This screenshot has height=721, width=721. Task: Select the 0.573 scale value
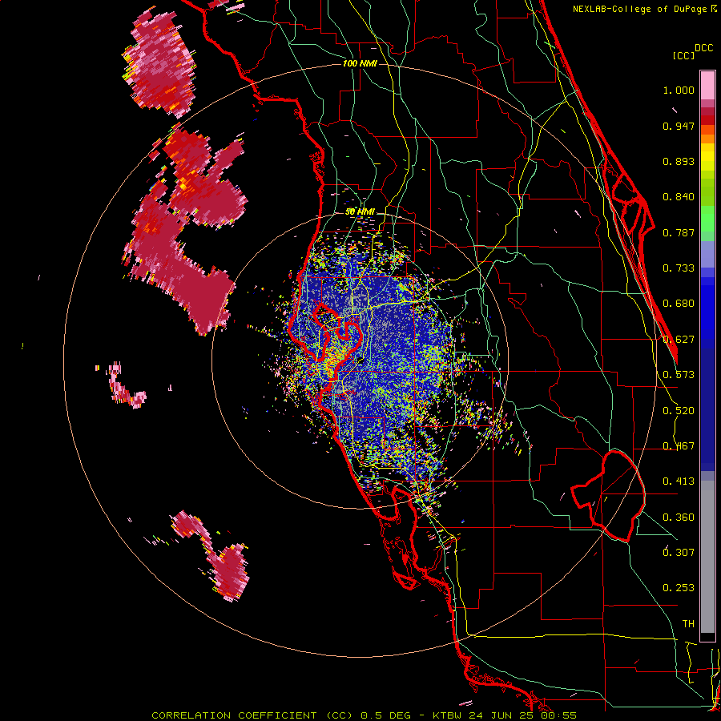point(679,375)
